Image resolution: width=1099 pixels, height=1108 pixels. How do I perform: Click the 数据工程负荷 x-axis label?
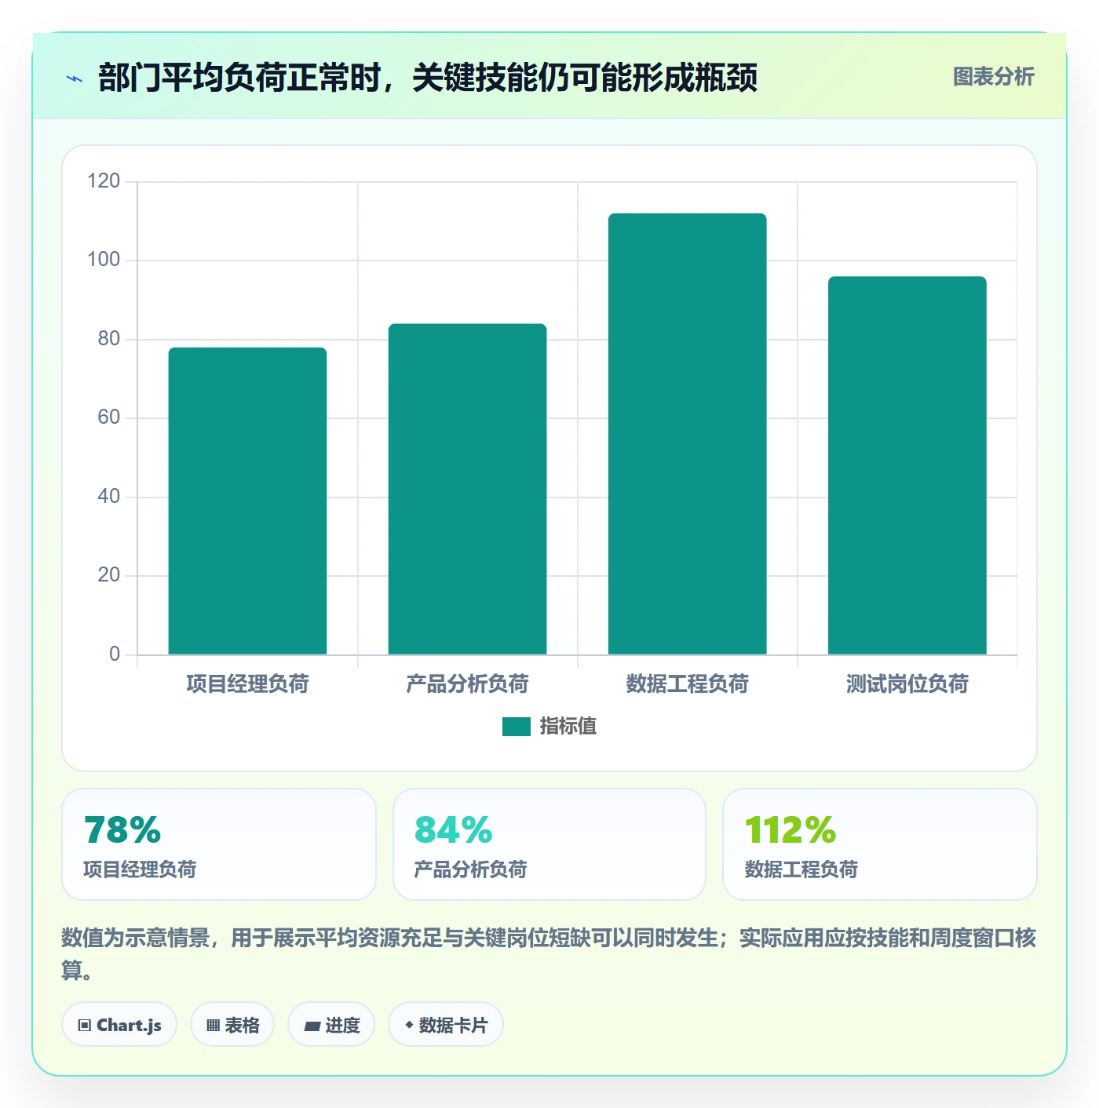pos(687,684)
